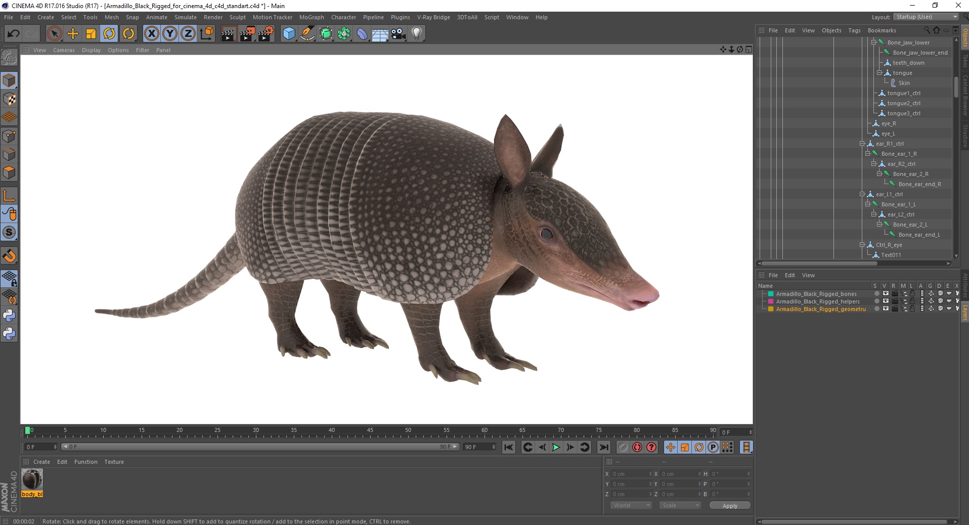Select Edges mode cube icon
Viewport: 969px width, 525px height.
click(9, 154)
